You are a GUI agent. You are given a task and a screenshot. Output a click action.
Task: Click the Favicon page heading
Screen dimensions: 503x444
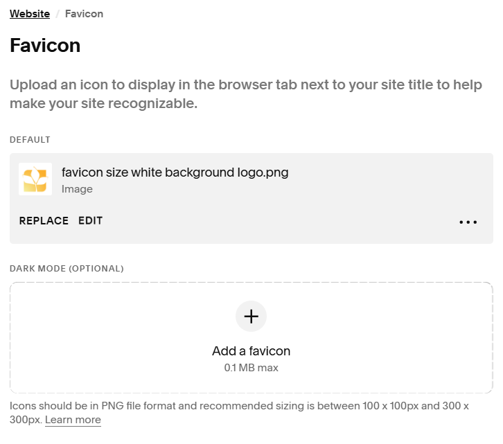(x=45, y=46)
